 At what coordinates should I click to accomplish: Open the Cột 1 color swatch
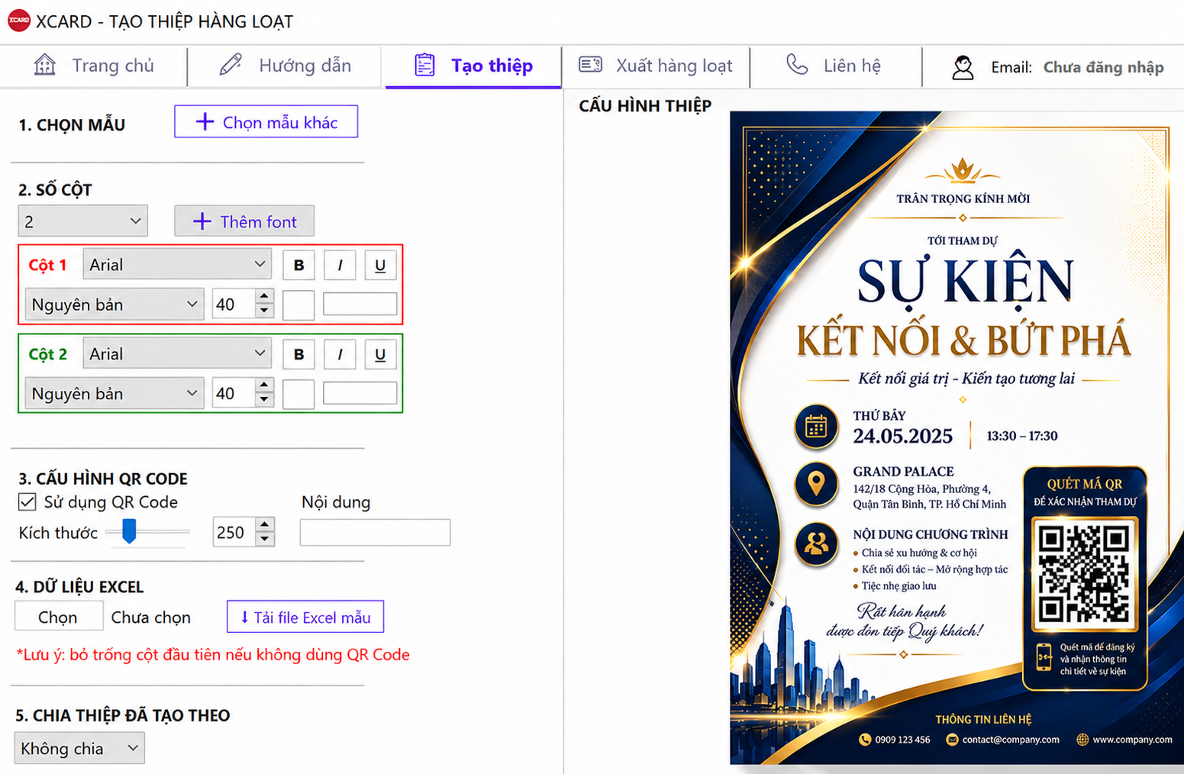tap(298, 305)
